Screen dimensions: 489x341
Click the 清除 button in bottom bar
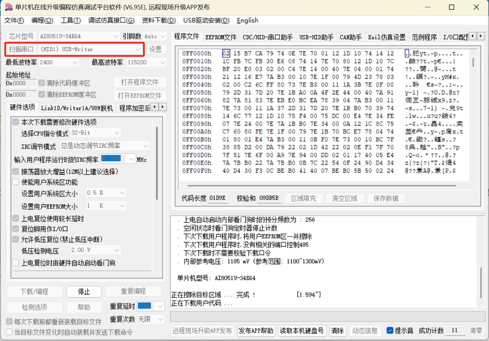pyautogui.click(x=337, y=331)
